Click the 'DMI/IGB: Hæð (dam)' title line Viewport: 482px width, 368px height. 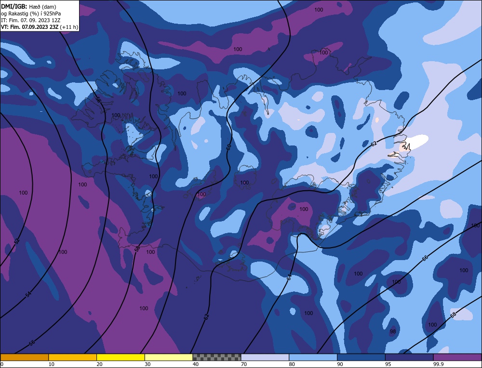pyautogui.click(x=28, y=6)
